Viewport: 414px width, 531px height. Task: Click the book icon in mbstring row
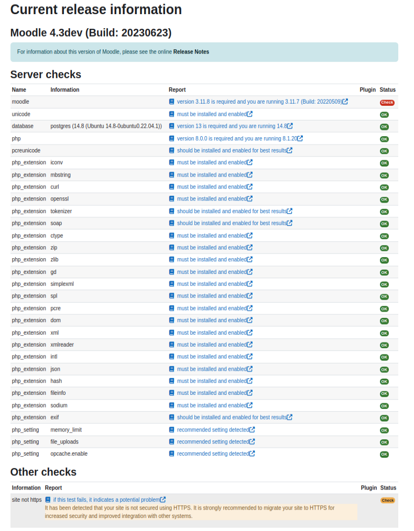[172, 175]
